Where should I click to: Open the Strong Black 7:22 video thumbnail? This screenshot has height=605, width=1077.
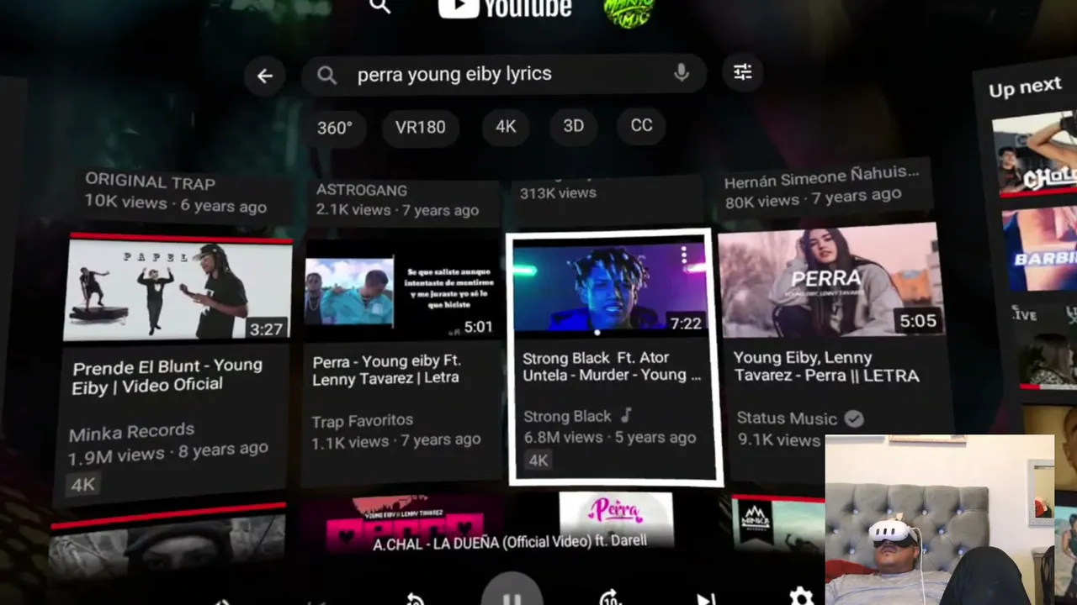click(610, 287)
